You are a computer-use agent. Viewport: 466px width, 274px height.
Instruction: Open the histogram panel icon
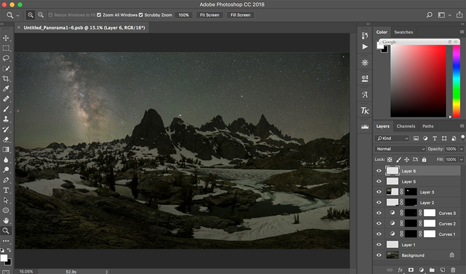click(x=364, y=126)
